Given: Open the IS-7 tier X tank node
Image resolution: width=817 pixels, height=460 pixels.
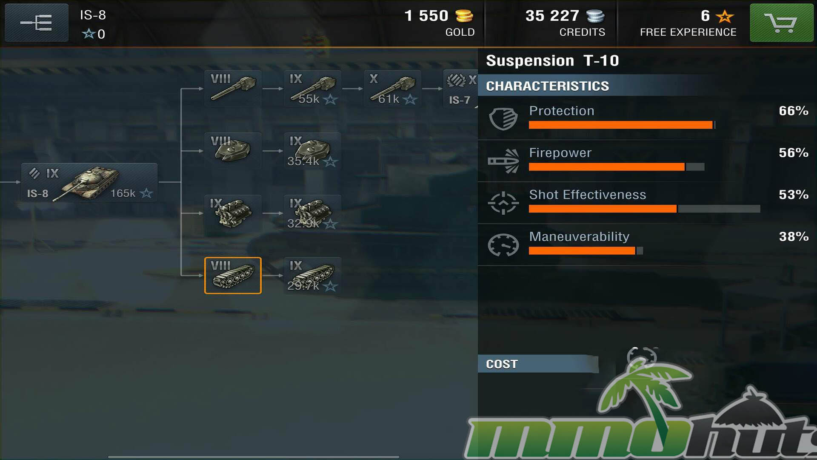Looking at the screenshot, I should tap(460, 89).
